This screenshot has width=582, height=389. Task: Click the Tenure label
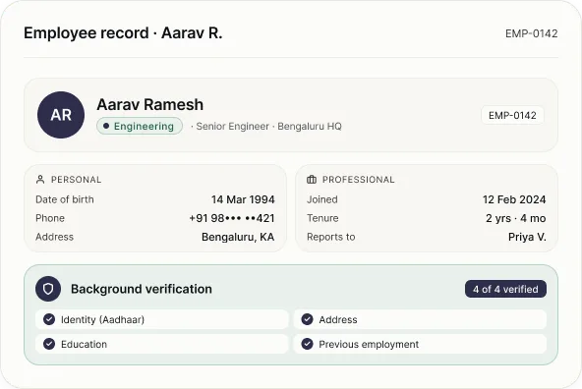(x=322, y=218)
